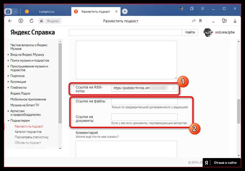
Task: Click the translate page icon
Action: (x=194, y=21)
